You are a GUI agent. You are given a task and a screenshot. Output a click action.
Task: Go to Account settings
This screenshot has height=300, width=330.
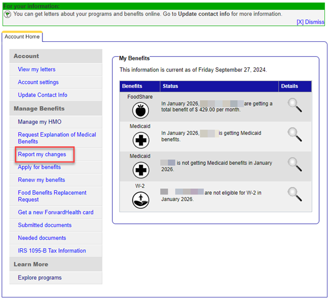pos(38,82)
